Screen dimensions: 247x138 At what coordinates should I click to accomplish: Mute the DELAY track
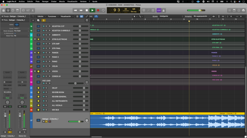click(44, 88)
